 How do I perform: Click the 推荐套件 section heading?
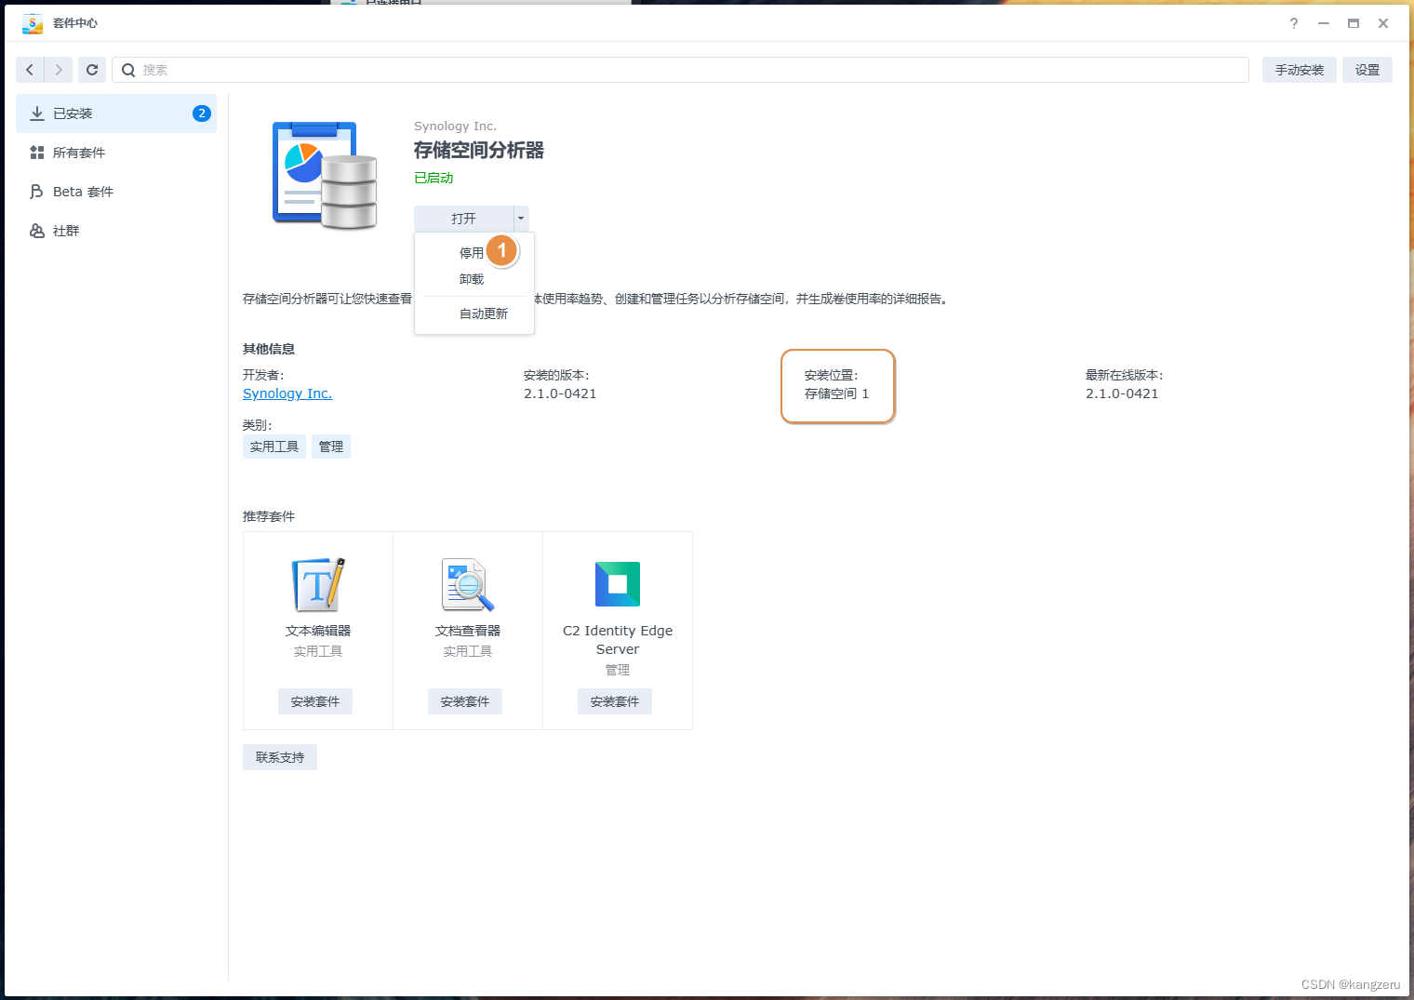coord(269,516)
